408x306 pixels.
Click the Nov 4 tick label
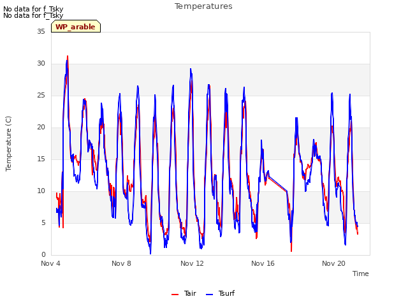(x=50, y=263)
